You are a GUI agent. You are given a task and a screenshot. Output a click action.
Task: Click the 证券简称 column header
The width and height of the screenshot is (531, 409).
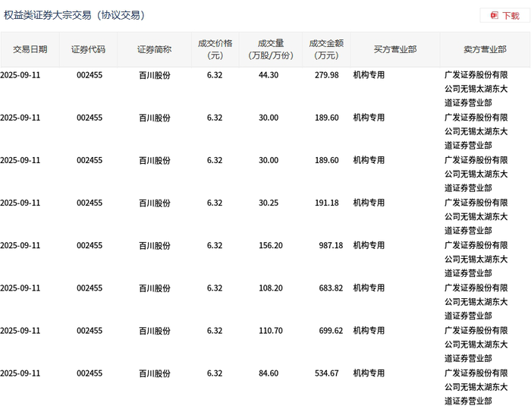coord(154,49)
